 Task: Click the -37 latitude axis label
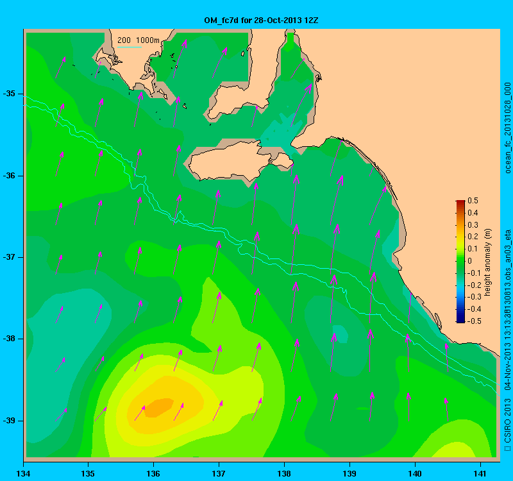pyautogui.click(x=9, y=257)
